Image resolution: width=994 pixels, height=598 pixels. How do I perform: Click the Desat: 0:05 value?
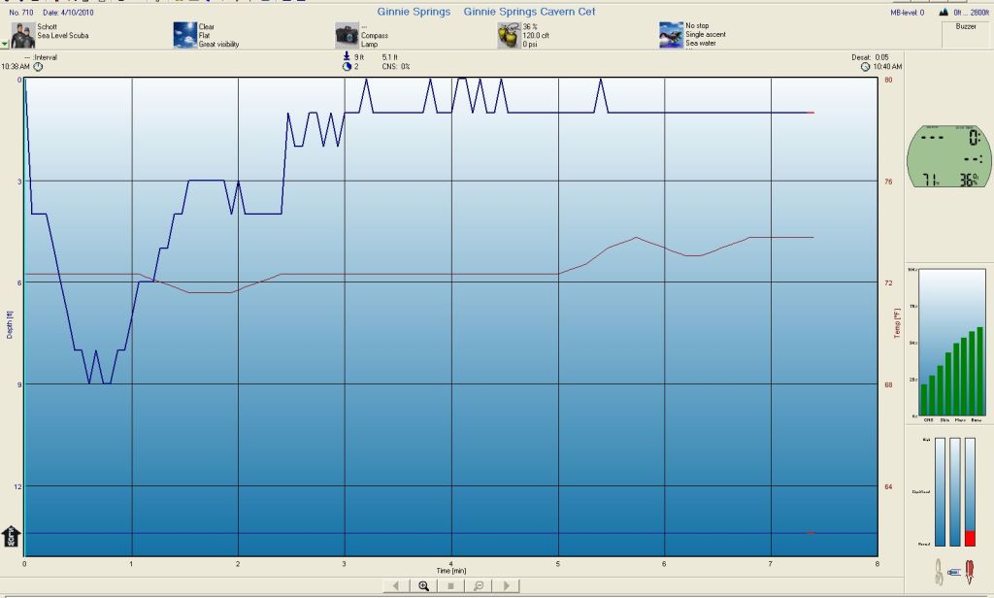870,57
